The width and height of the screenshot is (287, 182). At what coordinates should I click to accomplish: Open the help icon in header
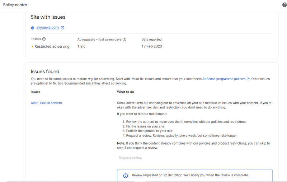pos(284,5)
